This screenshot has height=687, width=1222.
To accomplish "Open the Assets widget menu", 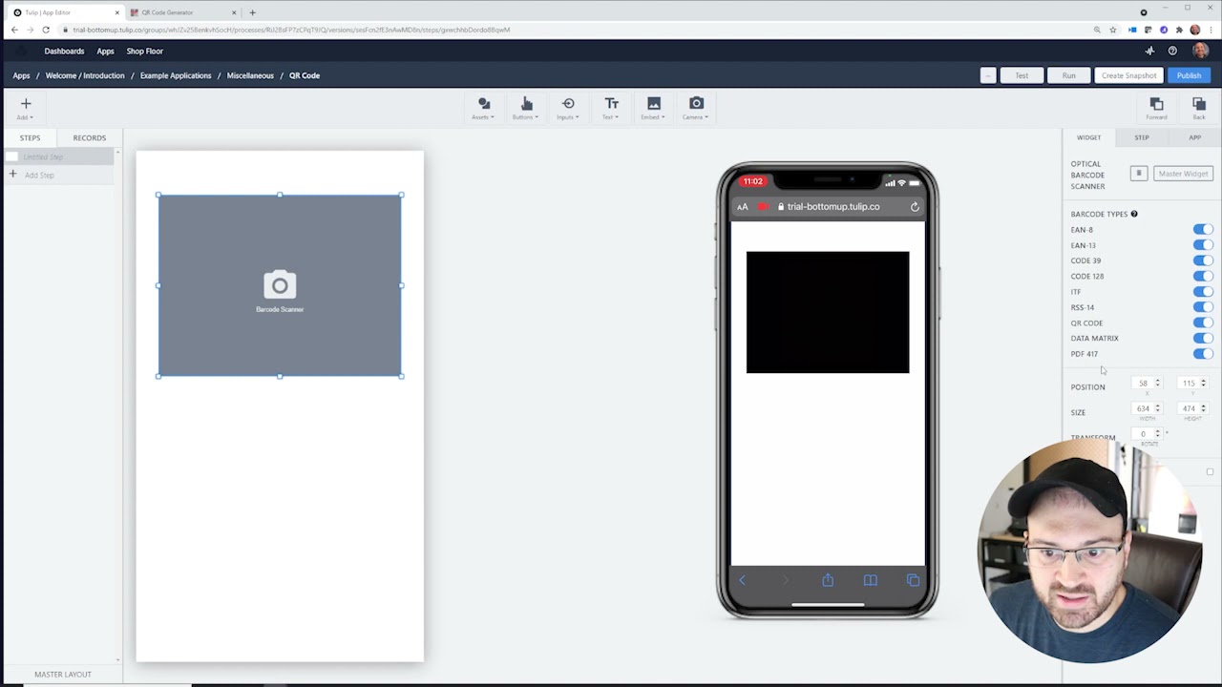I will point(484,108).
